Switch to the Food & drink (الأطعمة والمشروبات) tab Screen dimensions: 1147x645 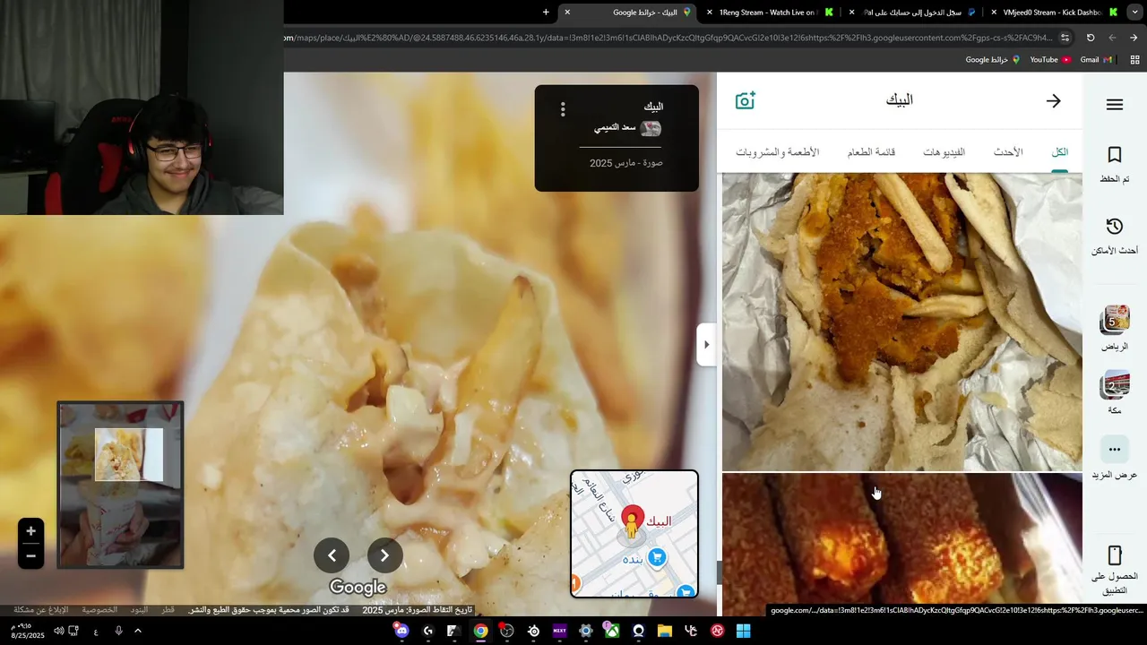click(x=778, y=152)
